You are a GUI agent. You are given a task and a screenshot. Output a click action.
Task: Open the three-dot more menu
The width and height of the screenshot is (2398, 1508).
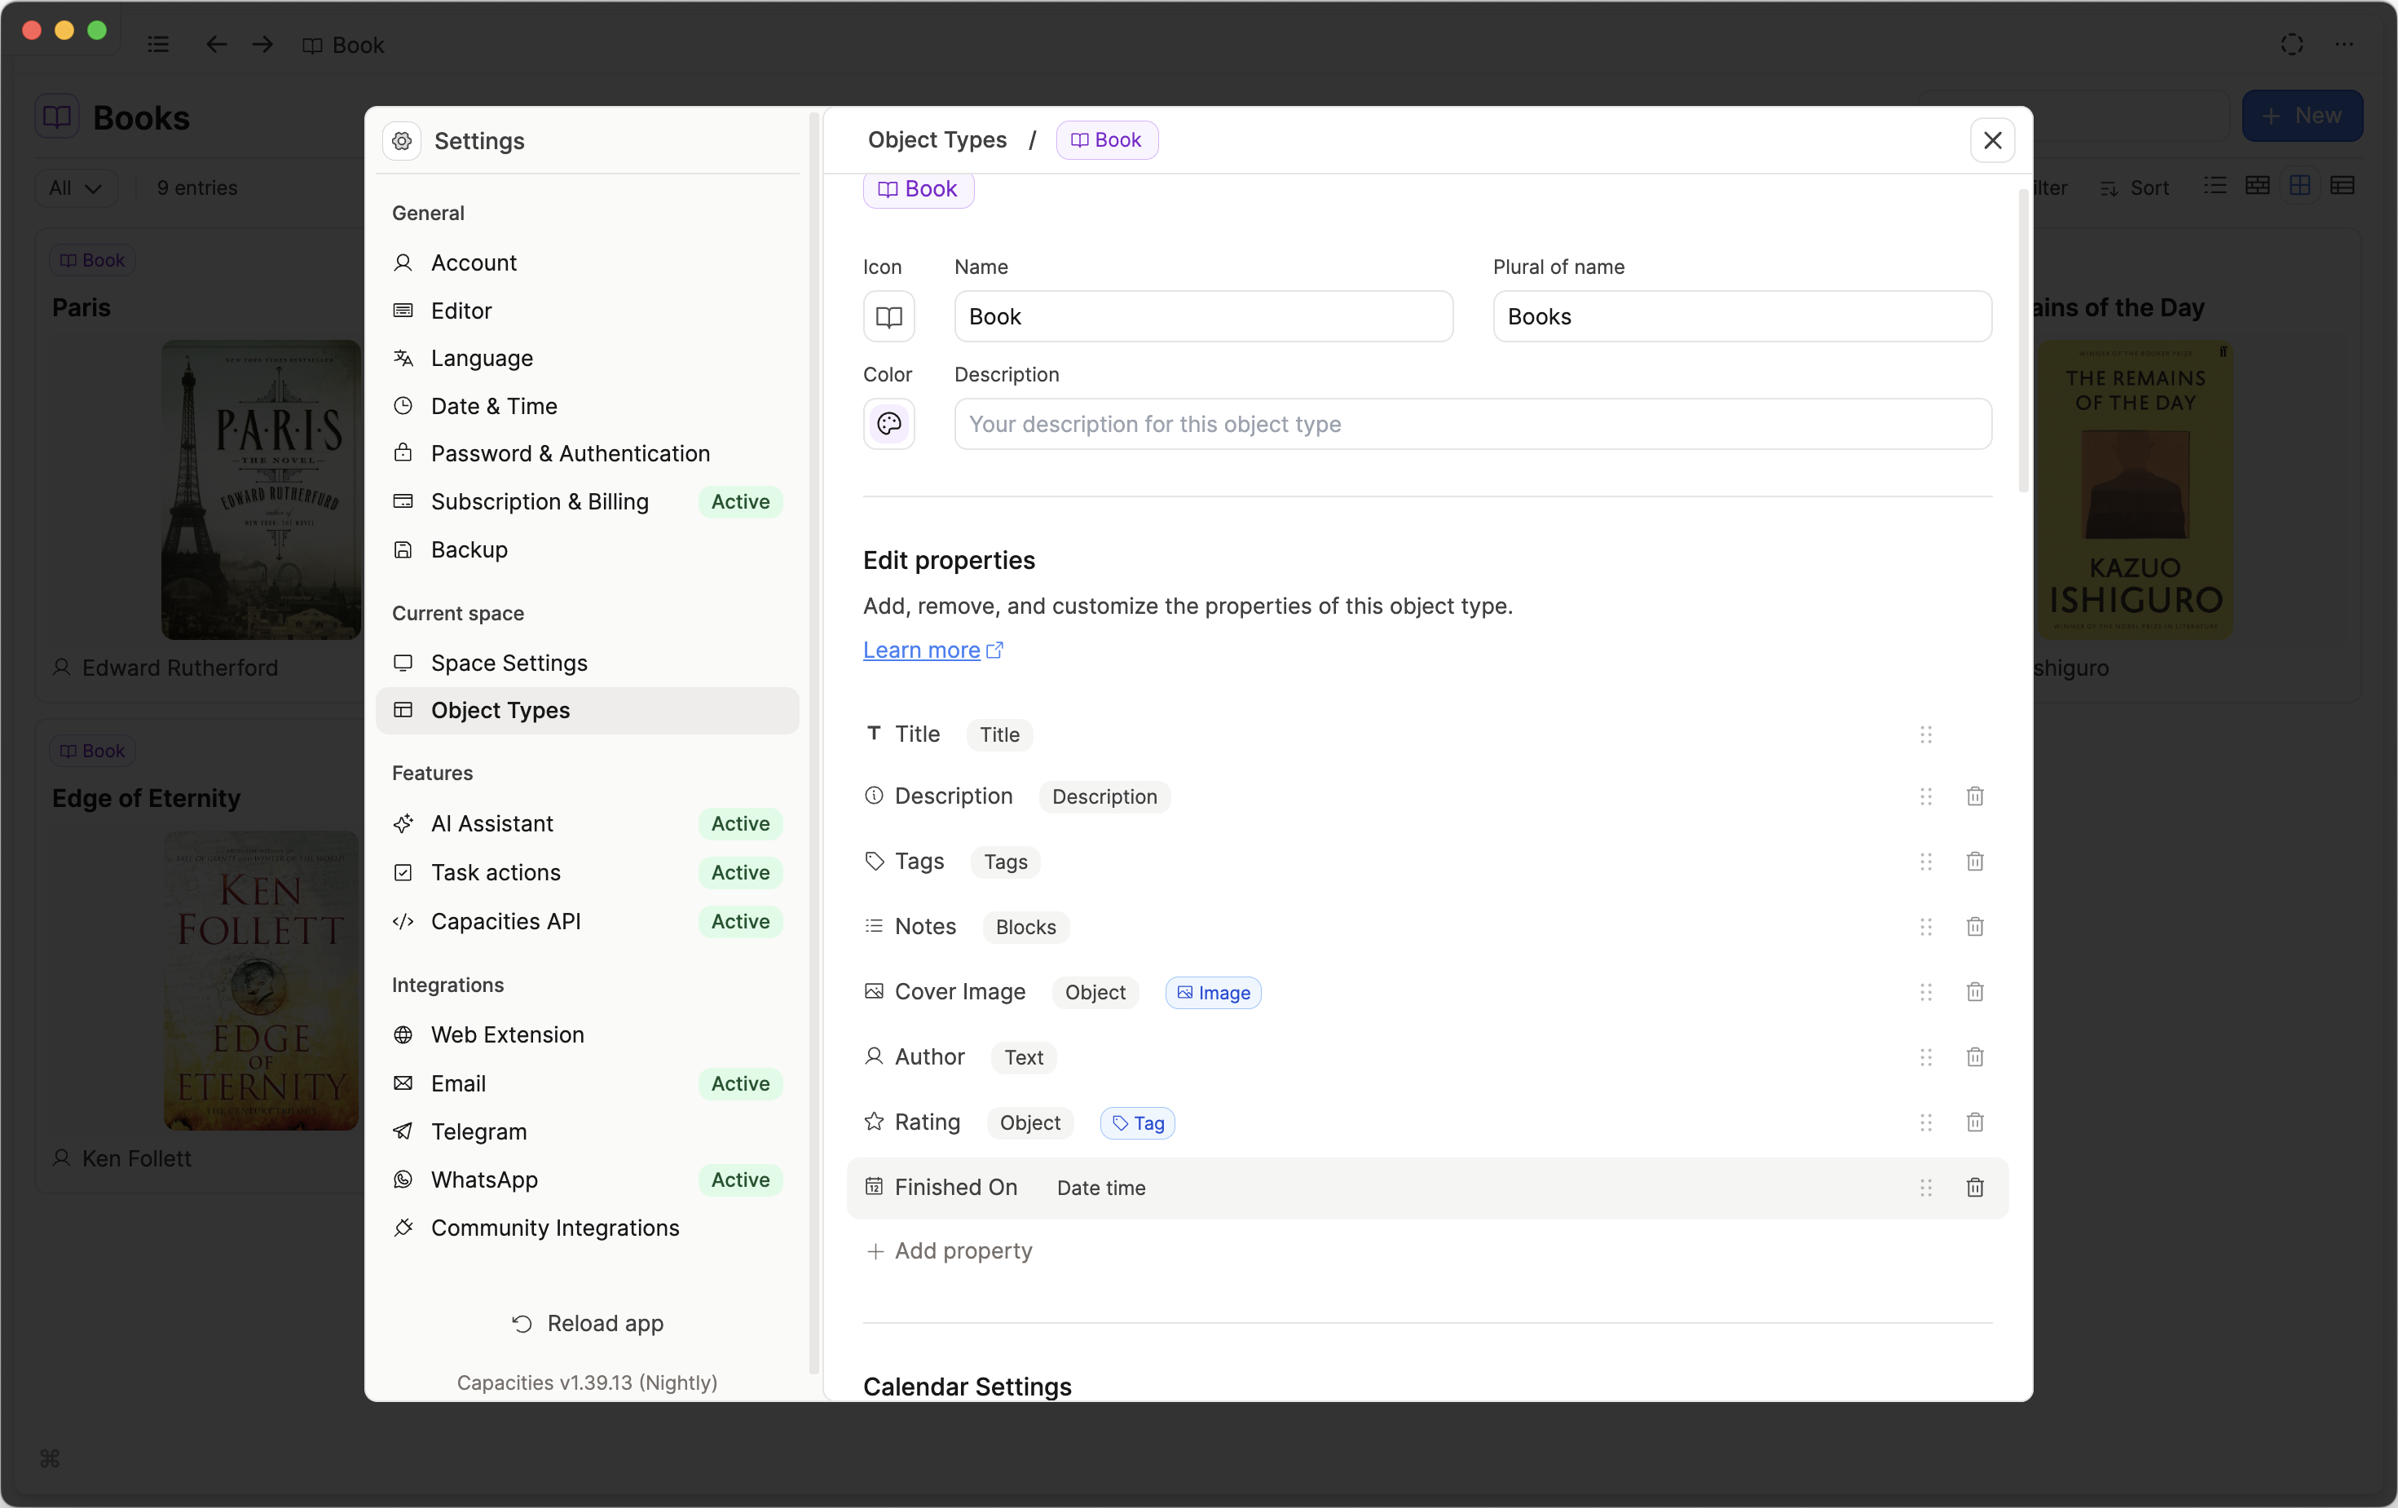(x=2344, y=45)
